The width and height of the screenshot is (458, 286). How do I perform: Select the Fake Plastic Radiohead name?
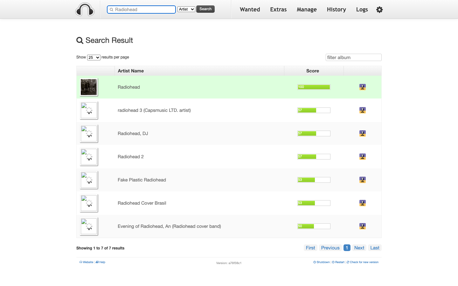[x=142, y=180]
